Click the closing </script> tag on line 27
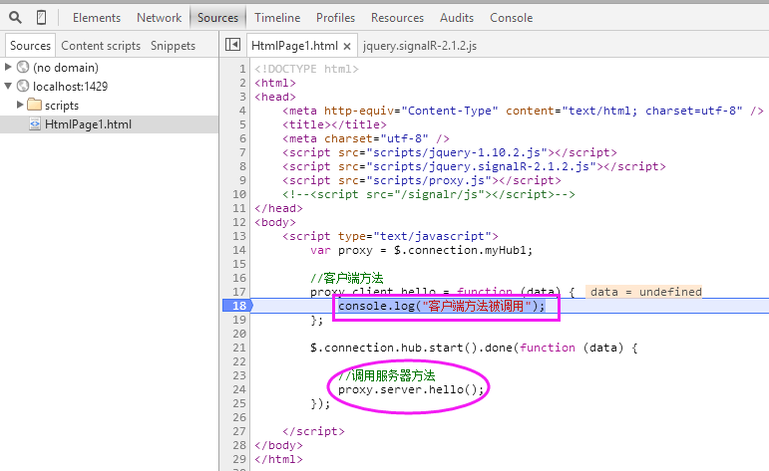 click(313, 431)
